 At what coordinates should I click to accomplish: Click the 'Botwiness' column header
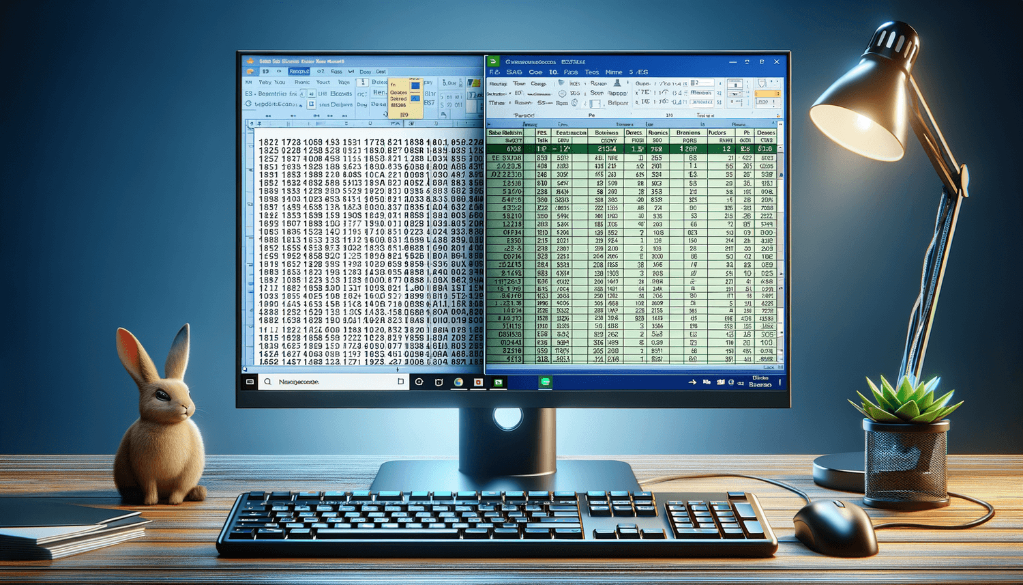pos(606,132)
